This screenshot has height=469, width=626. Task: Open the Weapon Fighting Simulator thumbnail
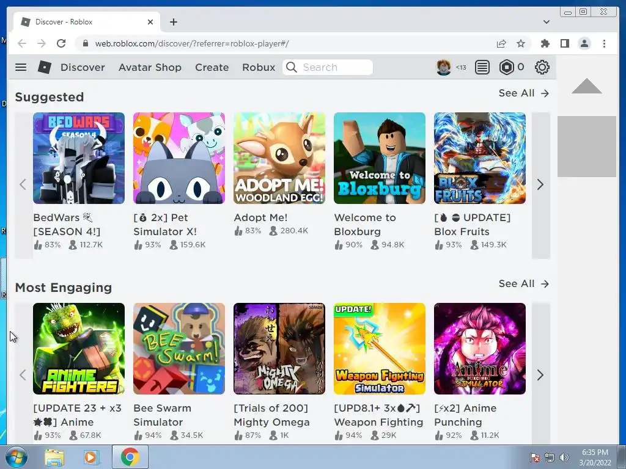click(380, 349)
